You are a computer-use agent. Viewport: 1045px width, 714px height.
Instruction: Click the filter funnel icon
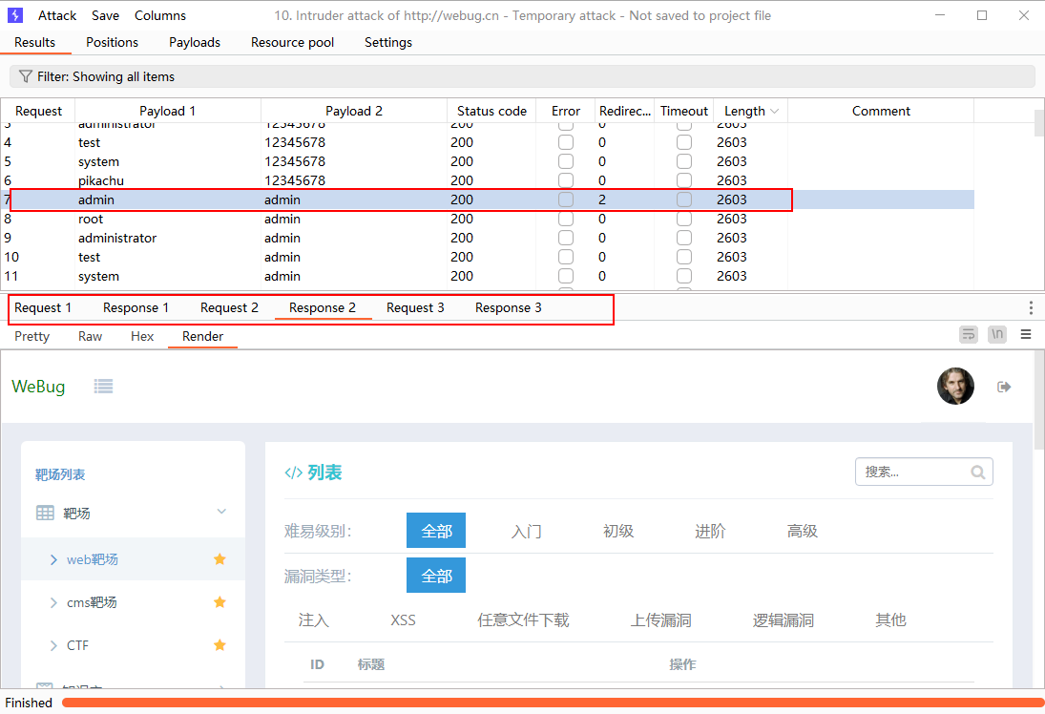[26, 76]
